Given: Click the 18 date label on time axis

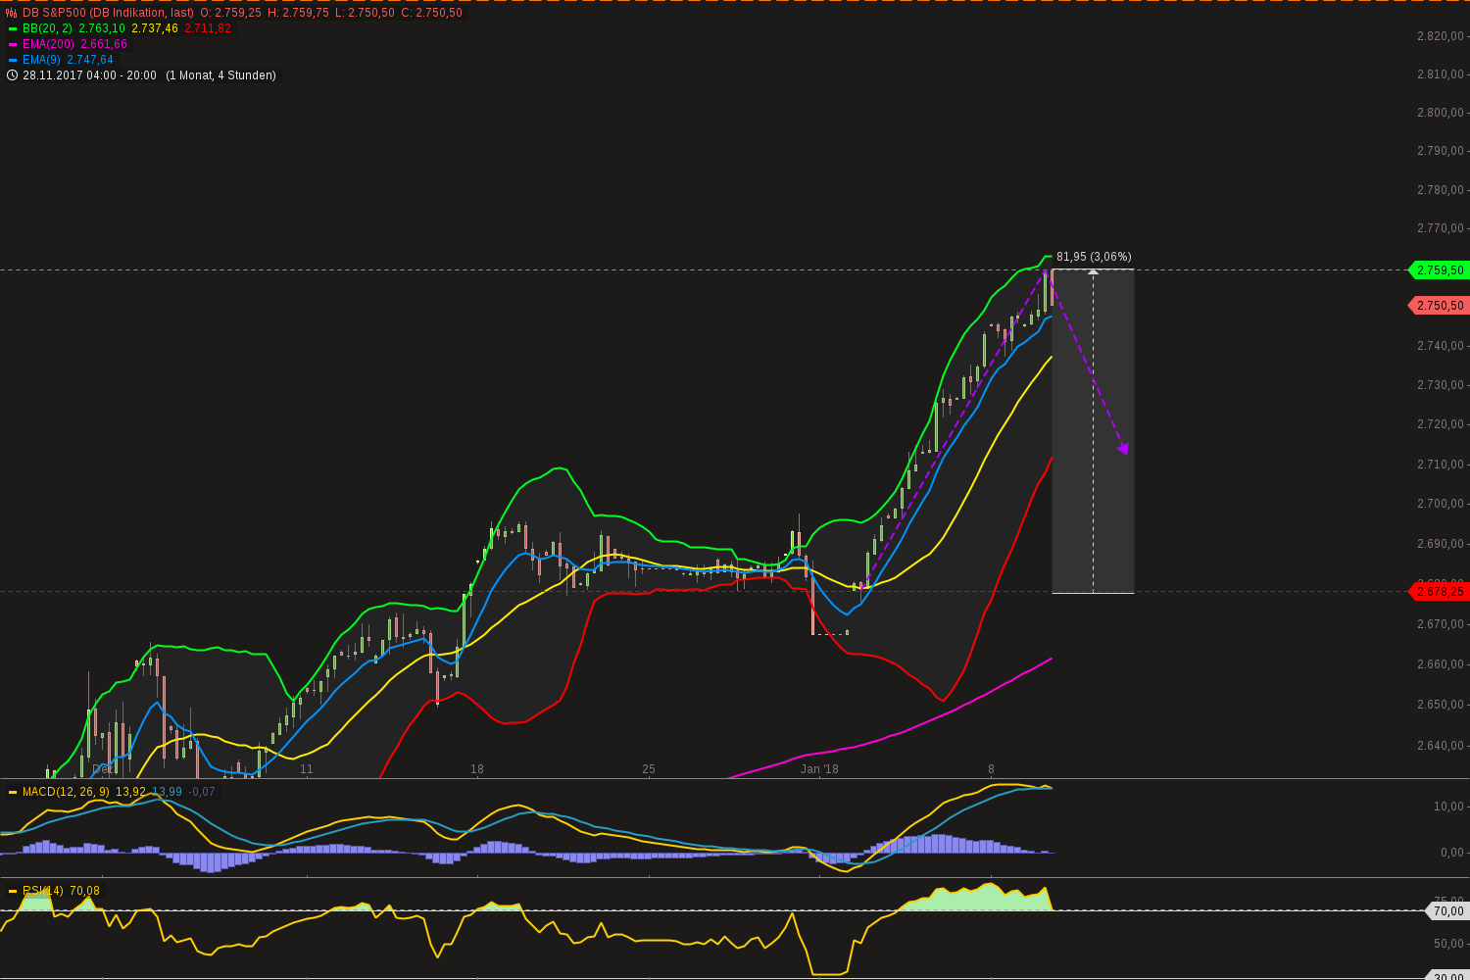Looking at the screenshot, I should point(477,769).
